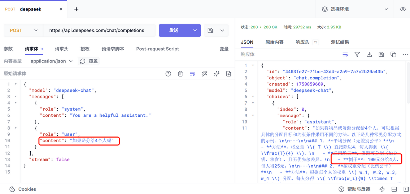Collapse the message object in response
Screen dimensions: 410x194
click(253, 115)
